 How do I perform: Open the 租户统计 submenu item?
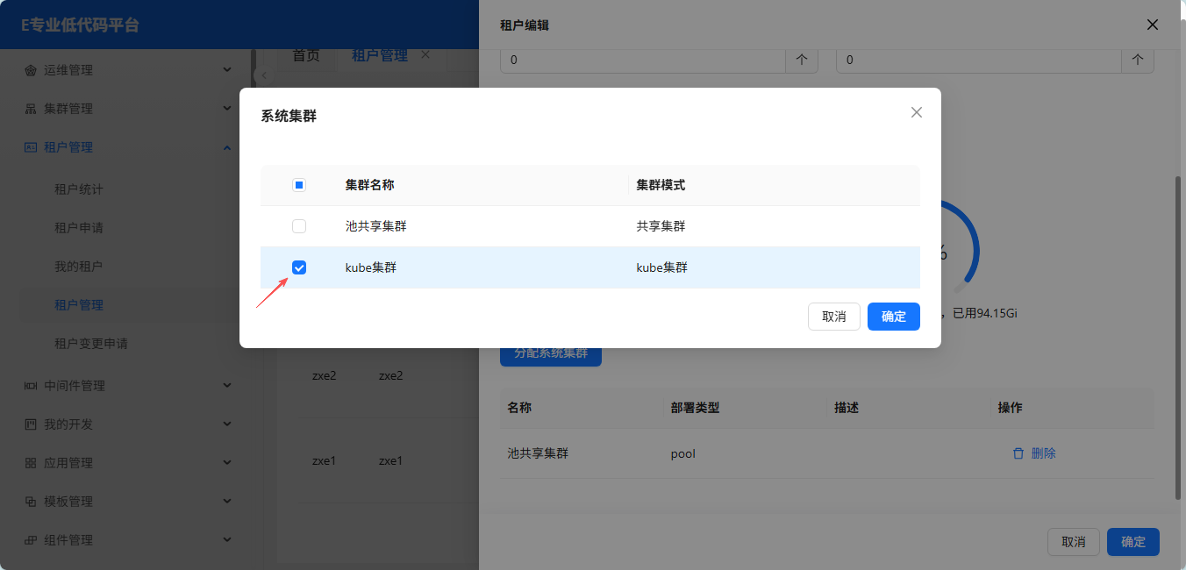(79, 189)
